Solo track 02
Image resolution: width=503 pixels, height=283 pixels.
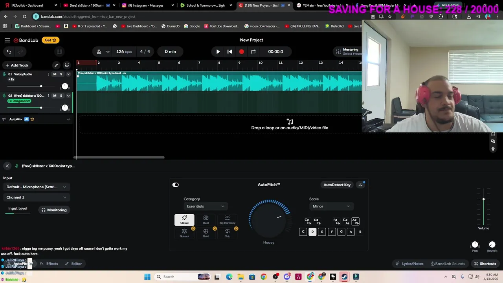point(61,96)
